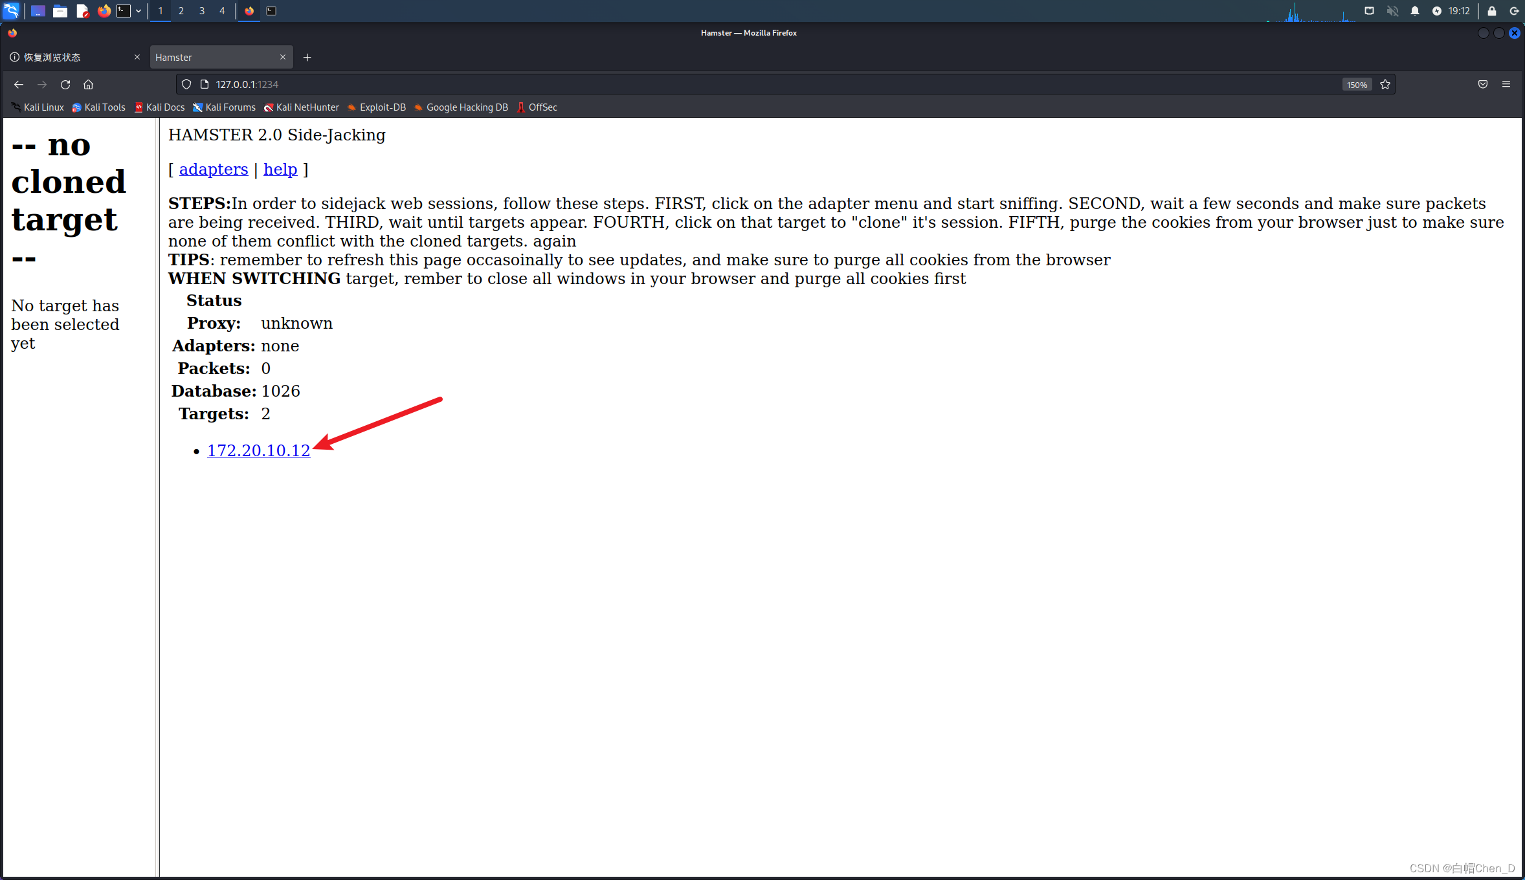Open the Firefox hamburger menu

click(x=1506, y=85)
